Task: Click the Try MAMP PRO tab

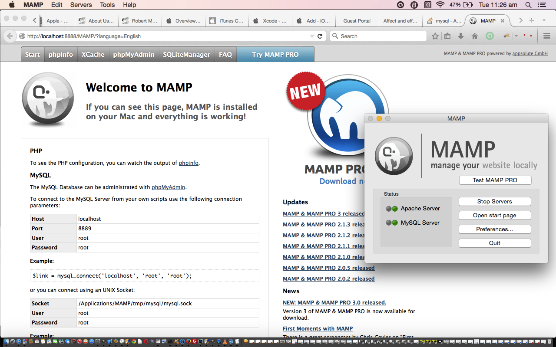Action: coord(275,55)
